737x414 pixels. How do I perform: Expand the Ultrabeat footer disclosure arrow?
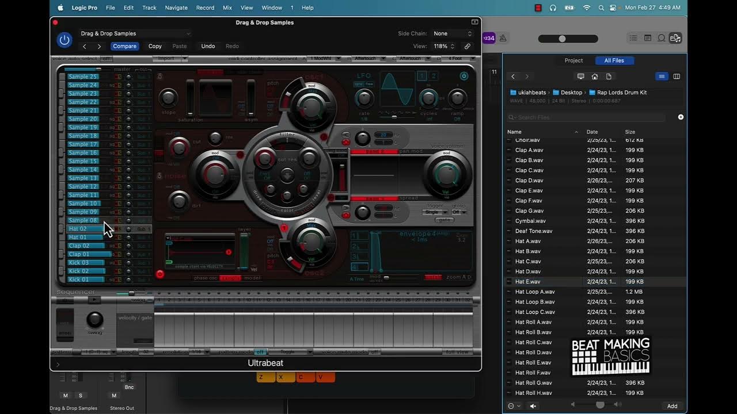(x=58, y=364)
